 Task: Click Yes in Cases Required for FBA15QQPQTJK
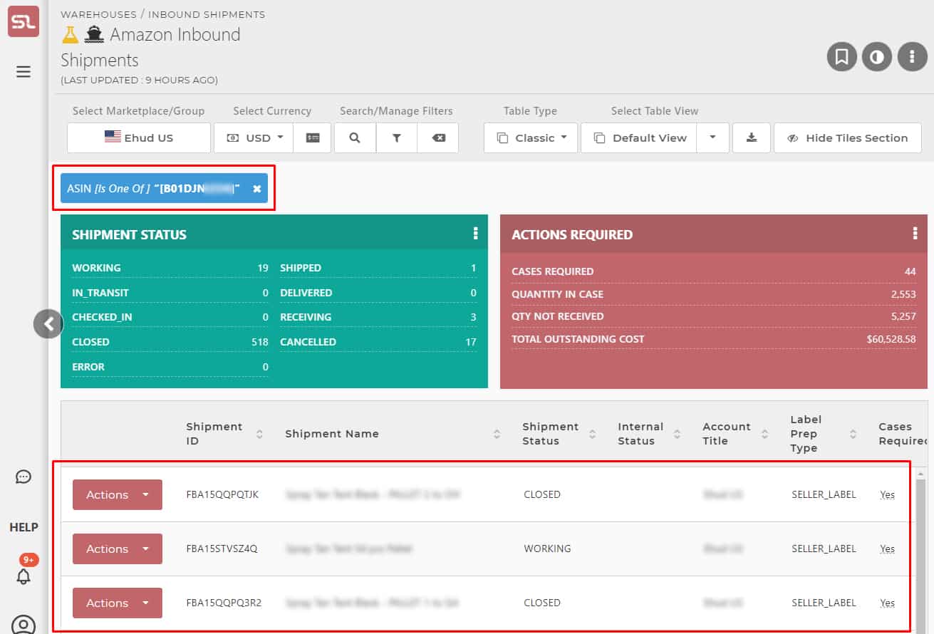[x=887, y=494]
